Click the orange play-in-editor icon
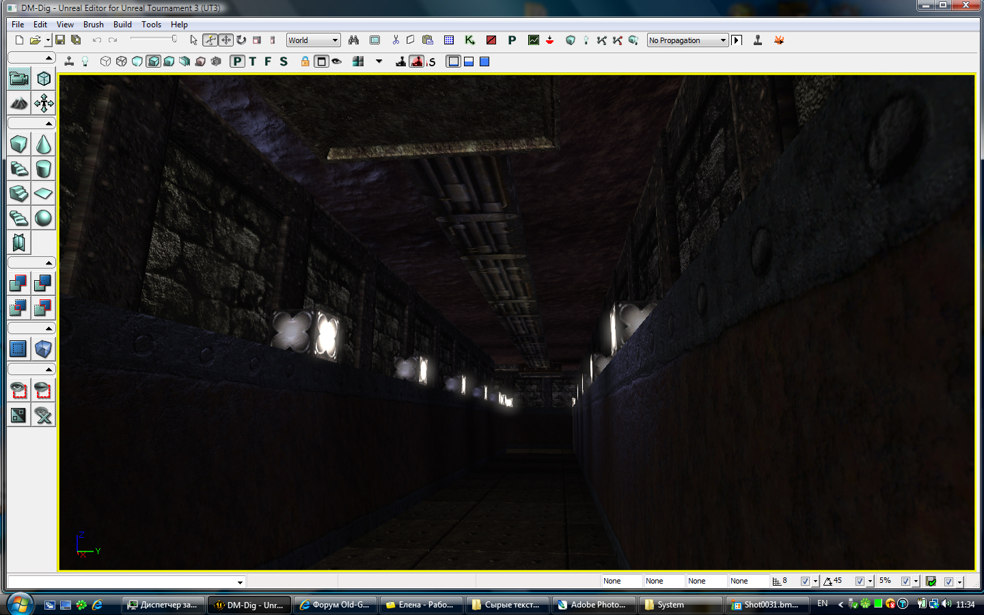 779,40
